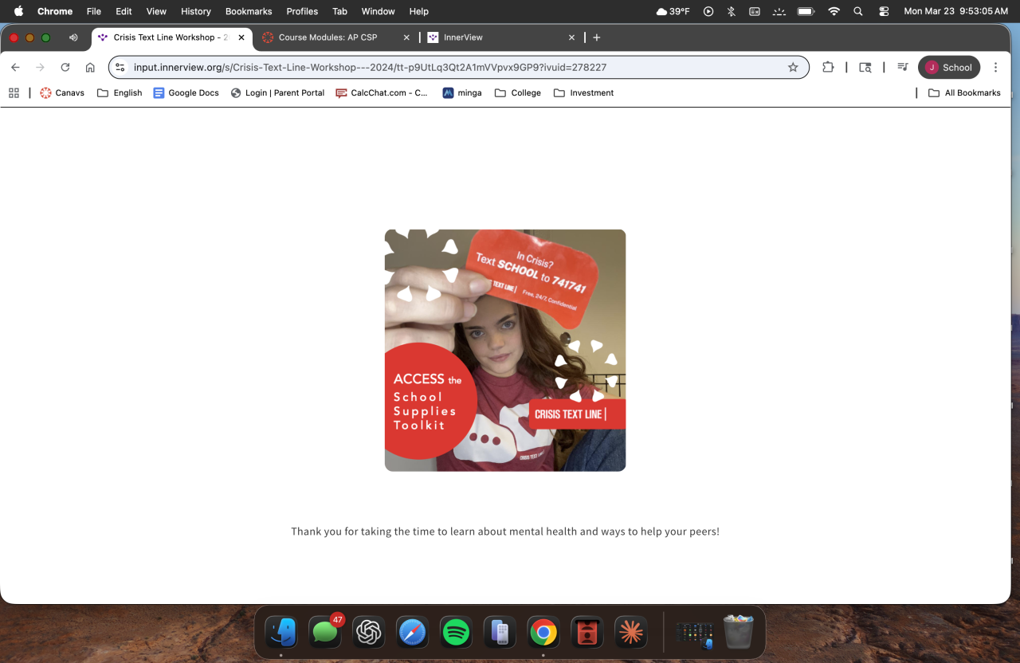Select the Crisis Text Line Workshop tab
Viewport: 1020px width, 663px height.
tap(171, 37)
